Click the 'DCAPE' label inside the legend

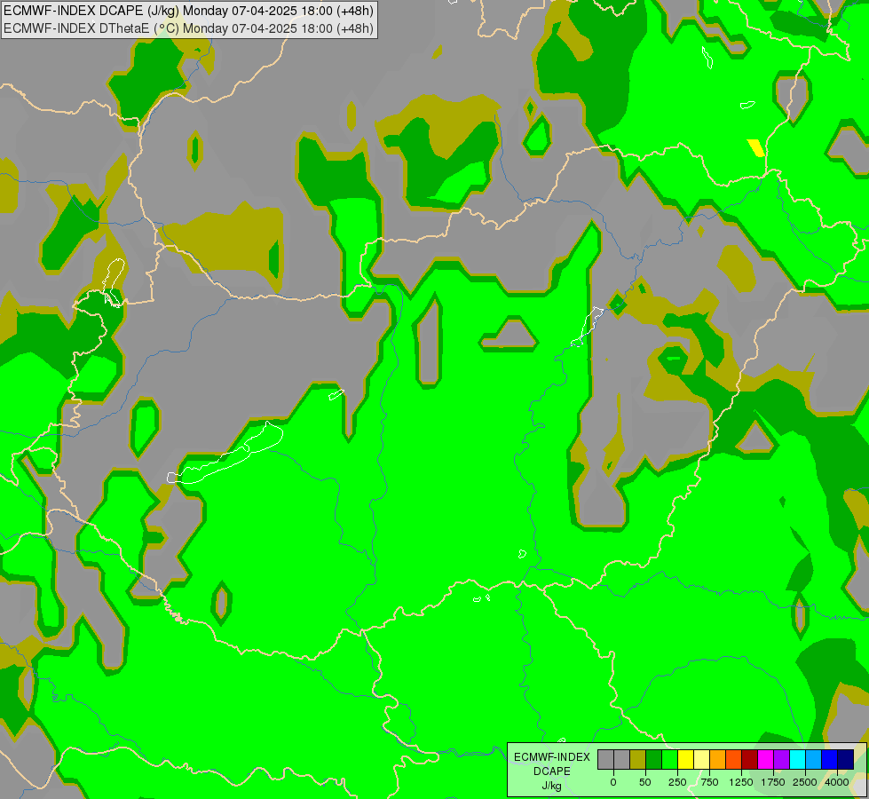coord(552,771)
